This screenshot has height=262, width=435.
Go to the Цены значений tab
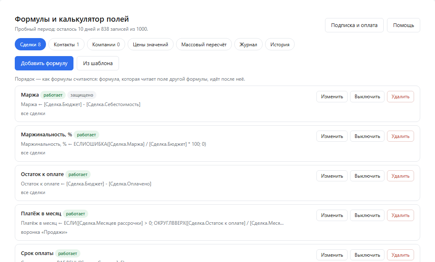150,44
